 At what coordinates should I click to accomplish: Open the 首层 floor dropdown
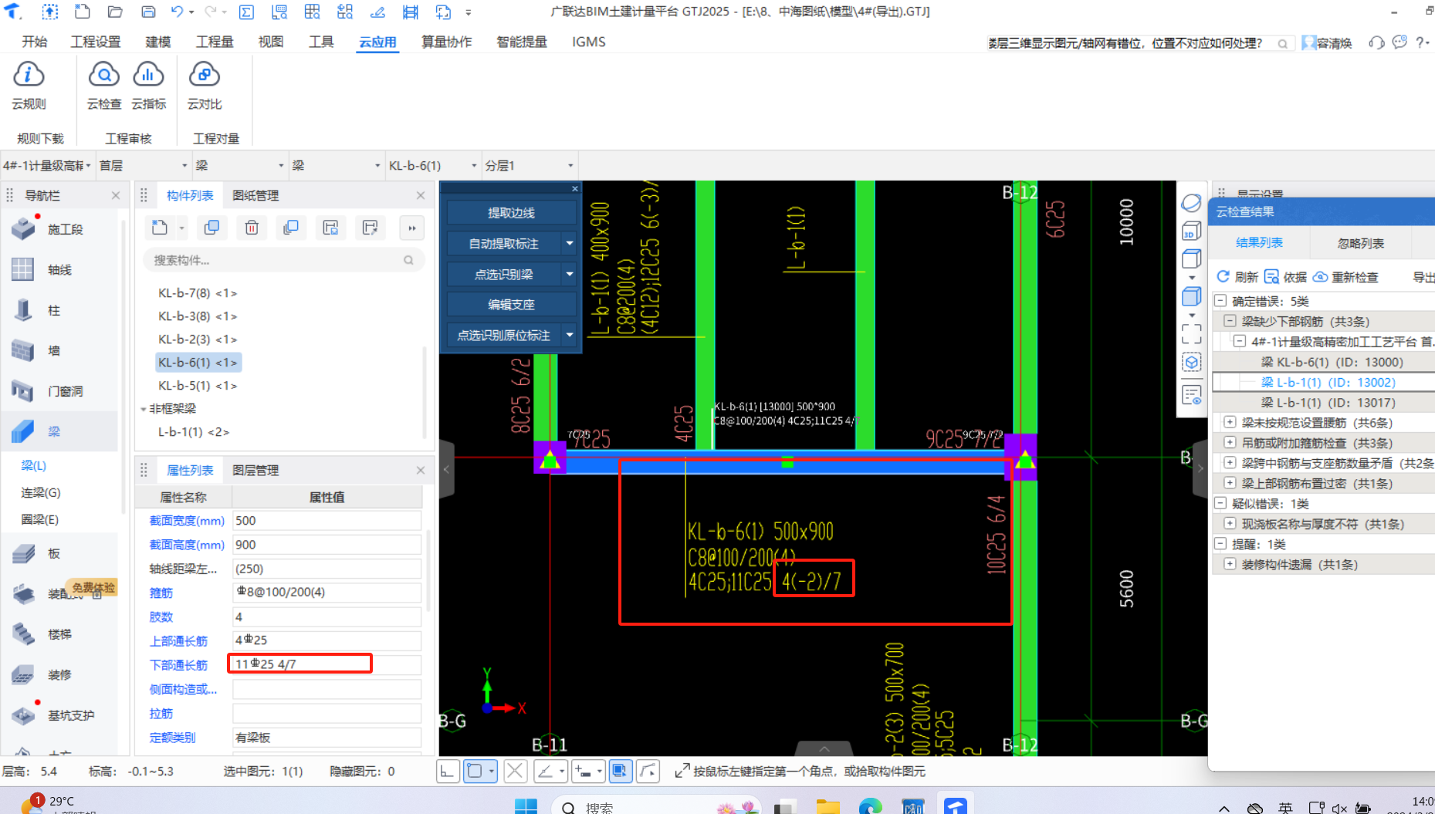pyautogui.click(x=144, y=166)
